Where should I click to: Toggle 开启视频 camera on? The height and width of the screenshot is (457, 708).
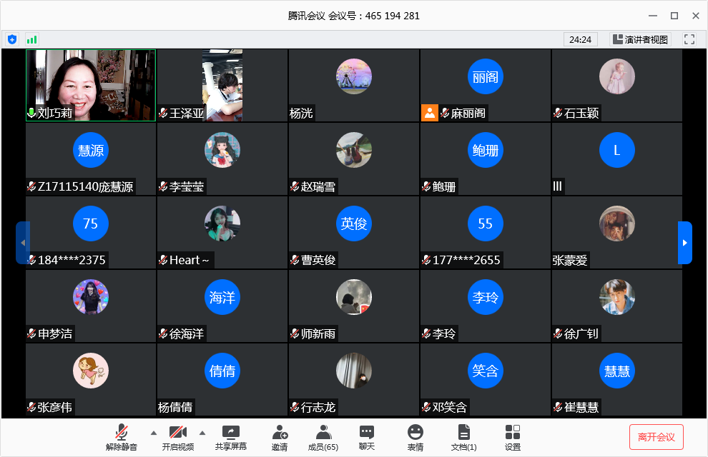177,437
